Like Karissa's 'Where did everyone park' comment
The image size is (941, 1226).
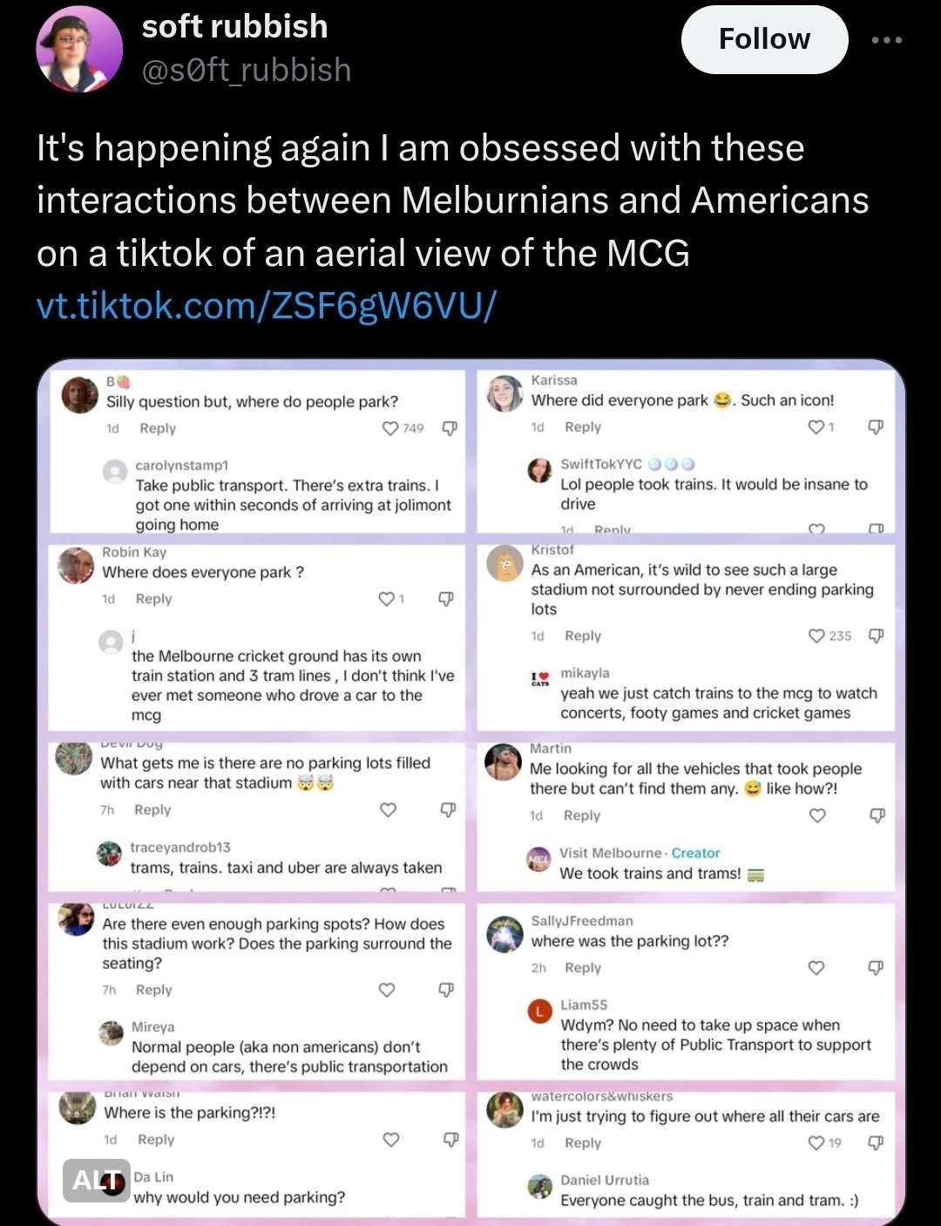click(x=816, y=426)
